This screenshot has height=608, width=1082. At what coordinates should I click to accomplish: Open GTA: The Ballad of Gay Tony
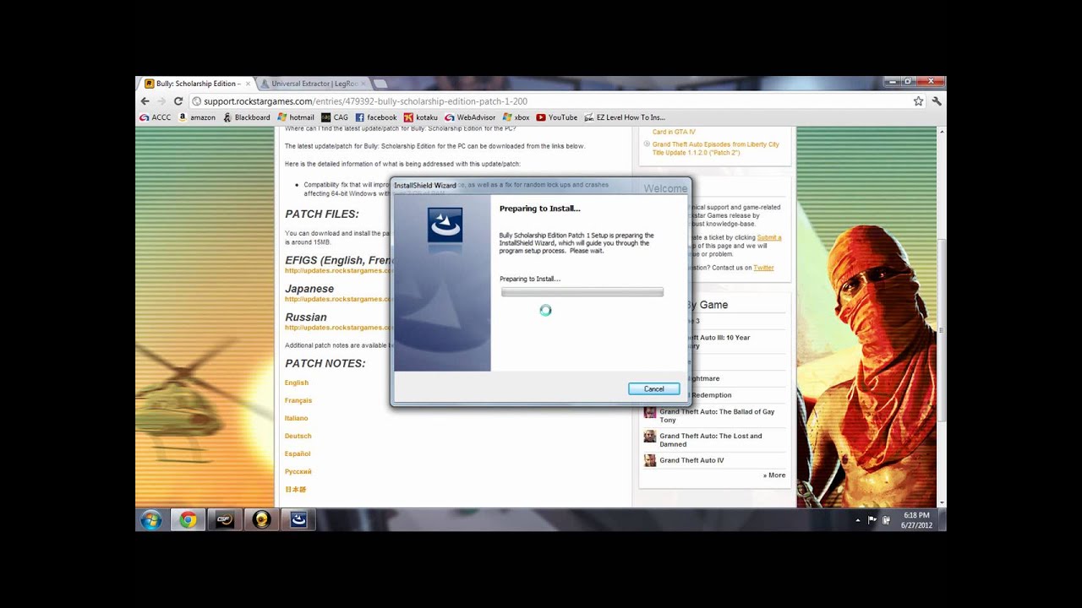717,415
